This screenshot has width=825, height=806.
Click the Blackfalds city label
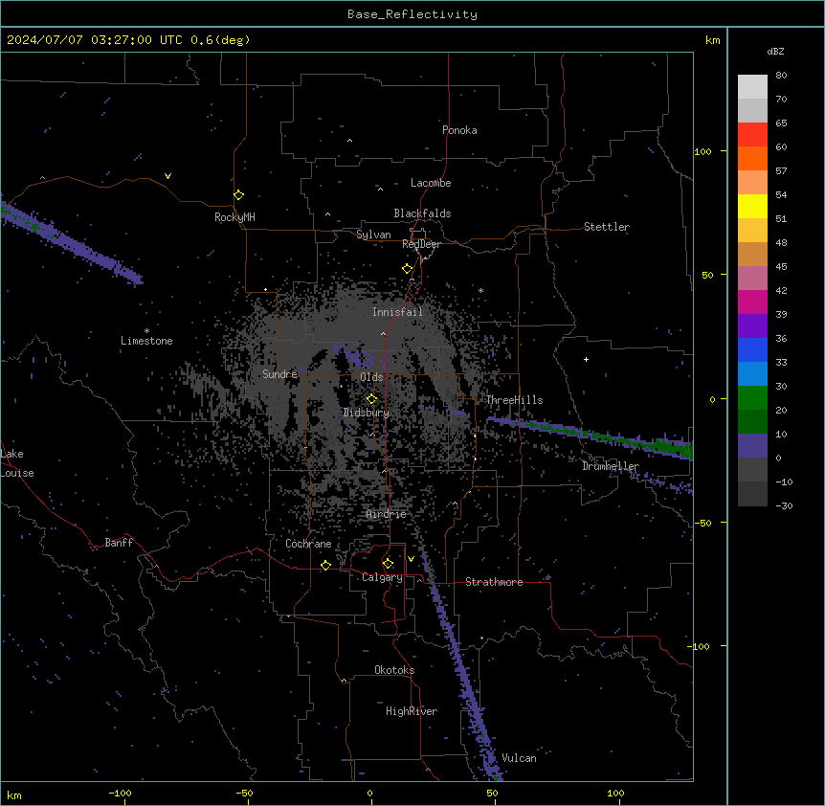[422, 213]
